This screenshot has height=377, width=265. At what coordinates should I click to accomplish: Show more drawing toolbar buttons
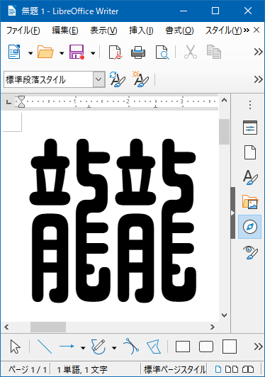(258, 347)
